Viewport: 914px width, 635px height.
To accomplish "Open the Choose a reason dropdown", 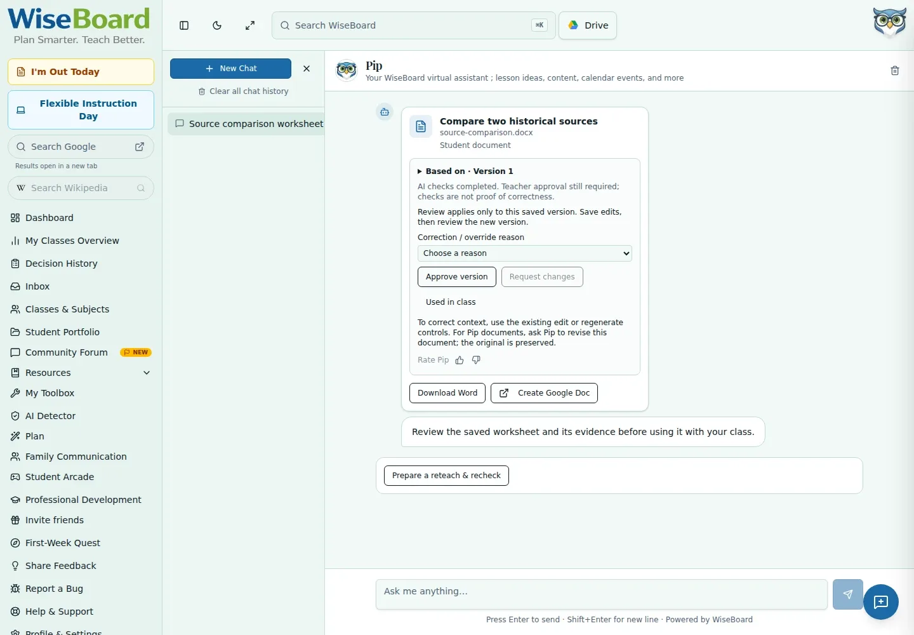I will (x=525, y=253).
